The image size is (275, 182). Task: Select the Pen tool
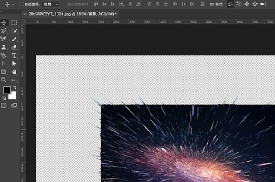[4, 64]
